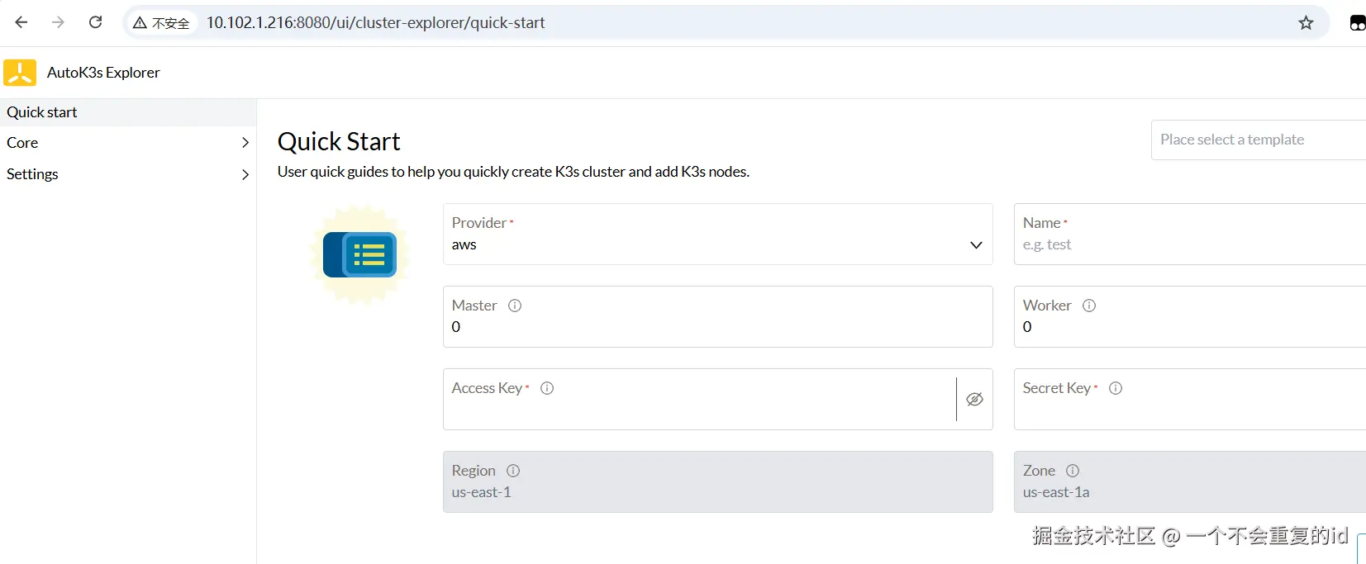Go back using the browser back arrow
Image resolution: width=1366 pixels, height=564 pixels.
click(21, 22)
